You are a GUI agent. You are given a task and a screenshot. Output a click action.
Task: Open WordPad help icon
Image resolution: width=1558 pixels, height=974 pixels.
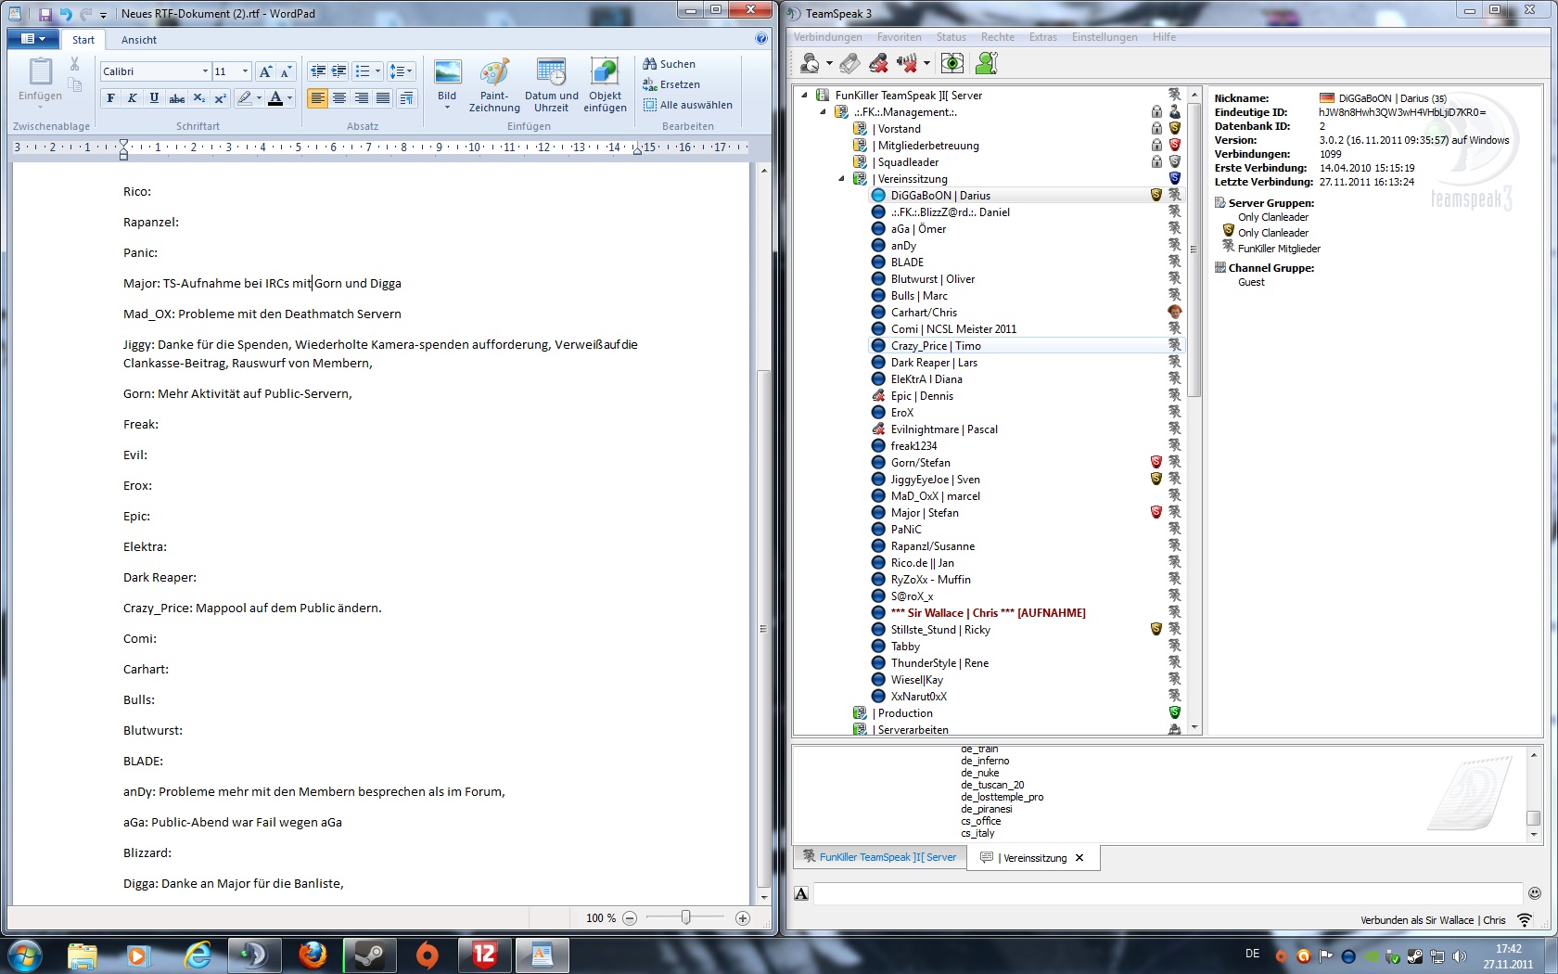[761, 39]
